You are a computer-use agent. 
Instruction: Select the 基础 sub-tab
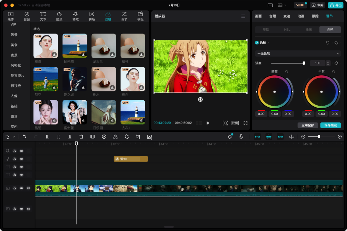[x=266, y=29]
